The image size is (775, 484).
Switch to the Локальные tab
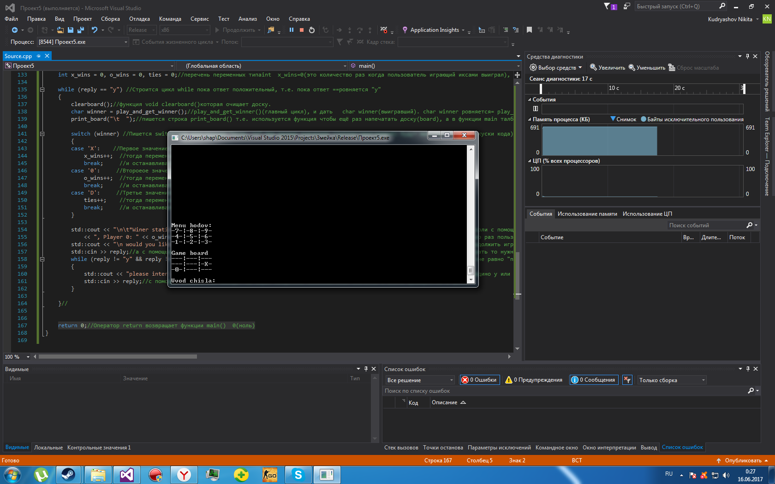click(x=48, y=448)
